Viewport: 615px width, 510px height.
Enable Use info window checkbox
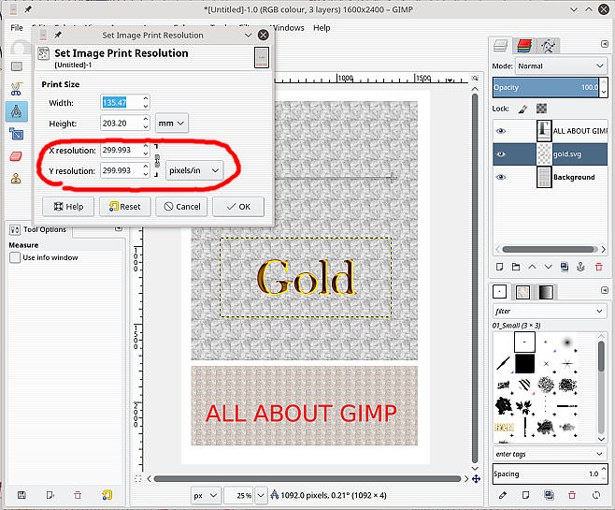(x=15, y=257)
